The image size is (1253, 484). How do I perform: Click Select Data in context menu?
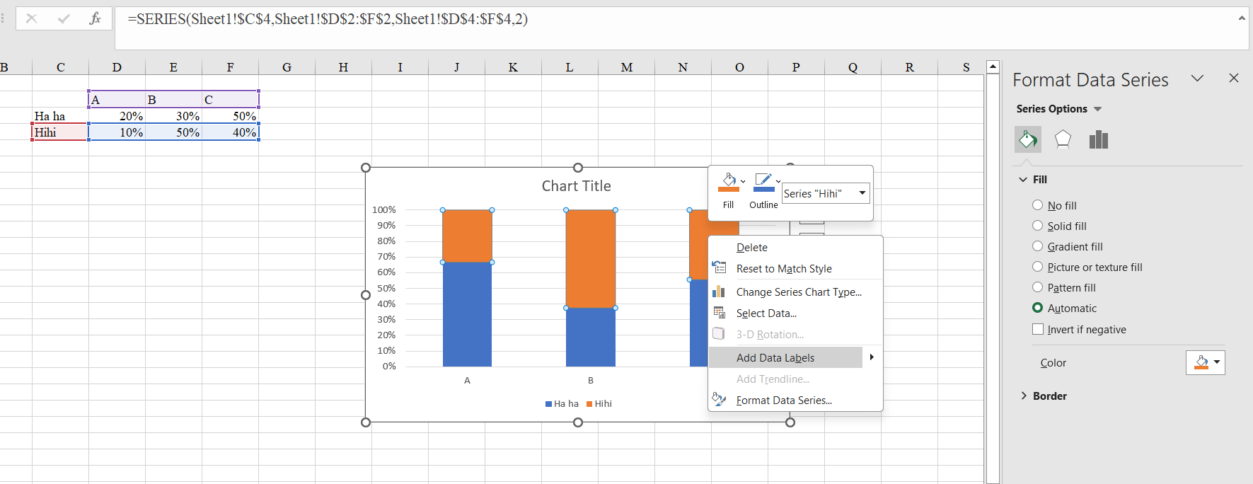tap(766, 313)
